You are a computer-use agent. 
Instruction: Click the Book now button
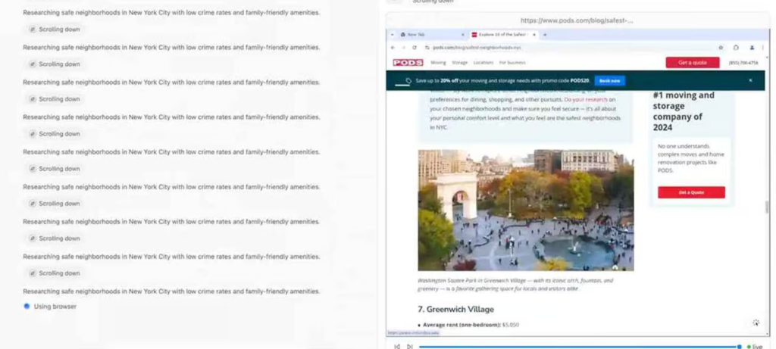610,80
